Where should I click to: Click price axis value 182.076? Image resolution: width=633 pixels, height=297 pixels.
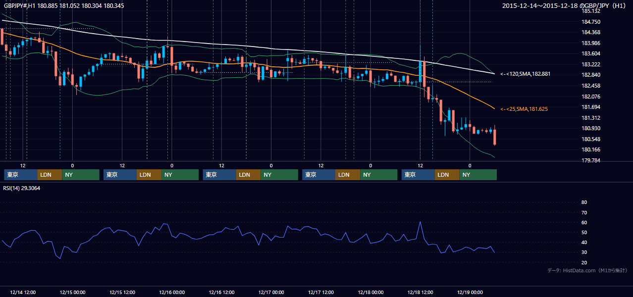(590, 97)
